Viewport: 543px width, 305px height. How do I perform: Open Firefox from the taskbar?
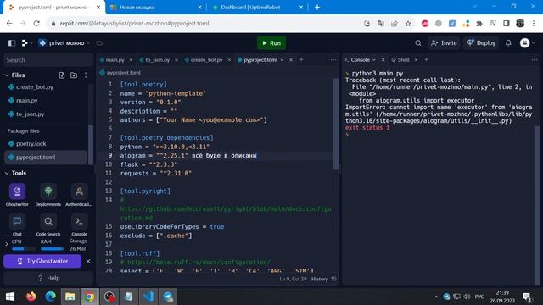(31, 297)
